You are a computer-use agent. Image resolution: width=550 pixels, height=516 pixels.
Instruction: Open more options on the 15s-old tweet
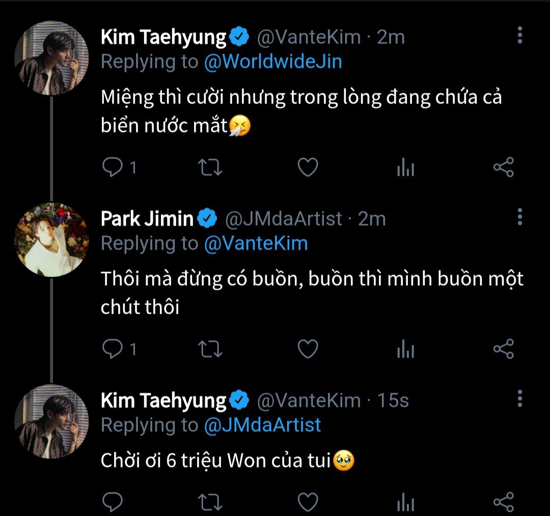coord(519,398)
